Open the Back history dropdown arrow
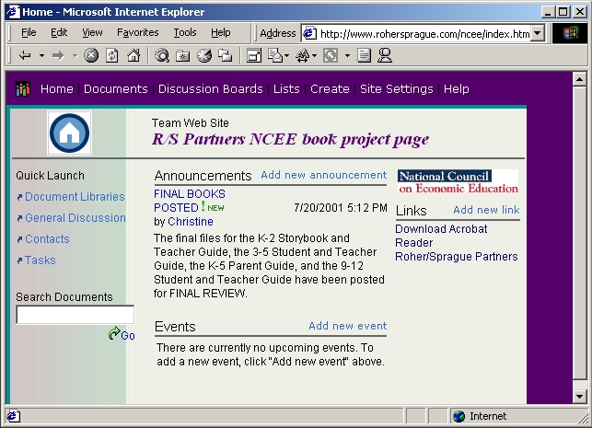This screenshot has width=592, height=428. point(41,56)
